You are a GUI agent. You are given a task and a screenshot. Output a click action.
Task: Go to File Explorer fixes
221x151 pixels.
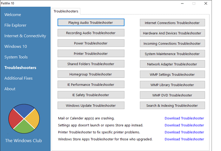pyautogui.click(x=15, y=25)
